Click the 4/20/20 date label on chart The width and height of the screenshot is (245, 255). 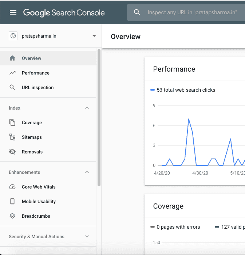[162, 173]
